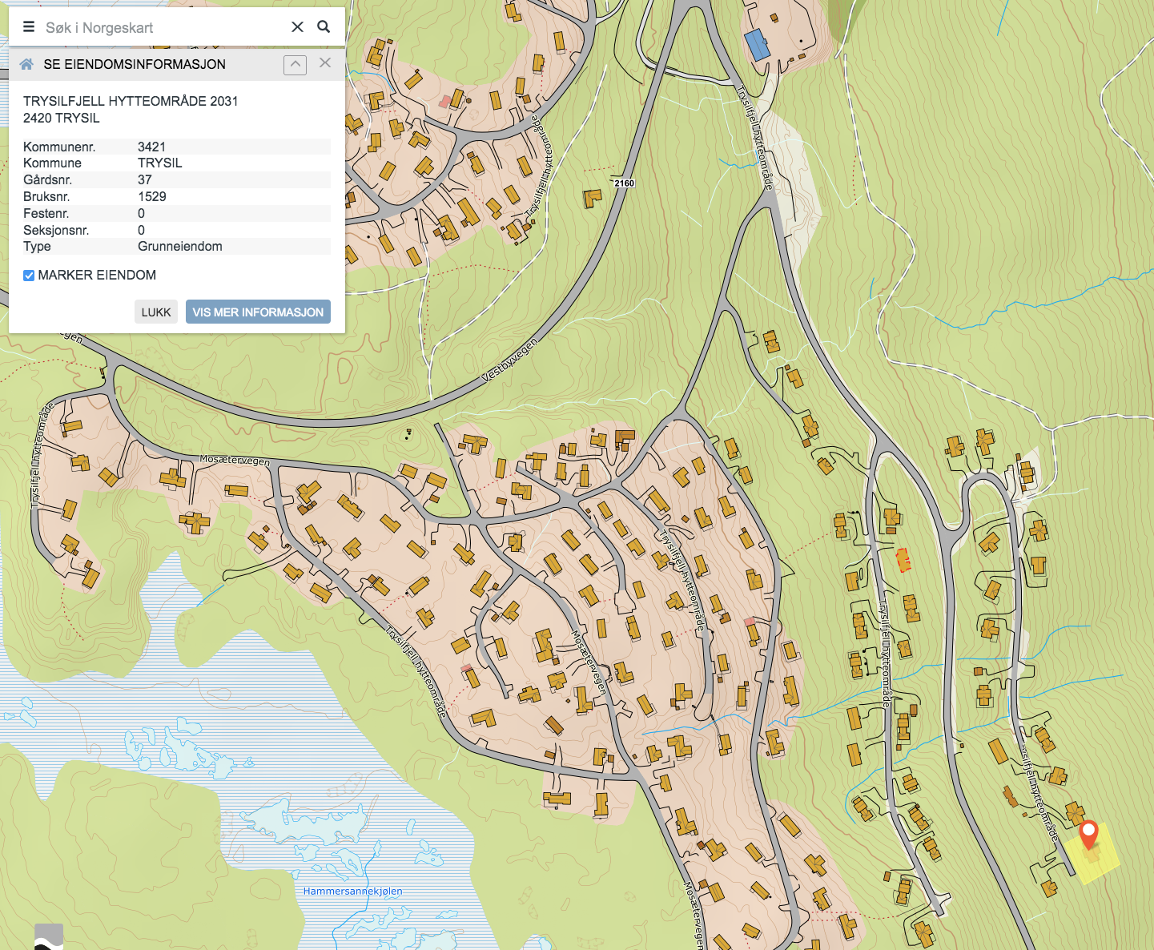Click the blue building at the map's top
Viewport: 1154px width, 950px height.
coord(757,45)
